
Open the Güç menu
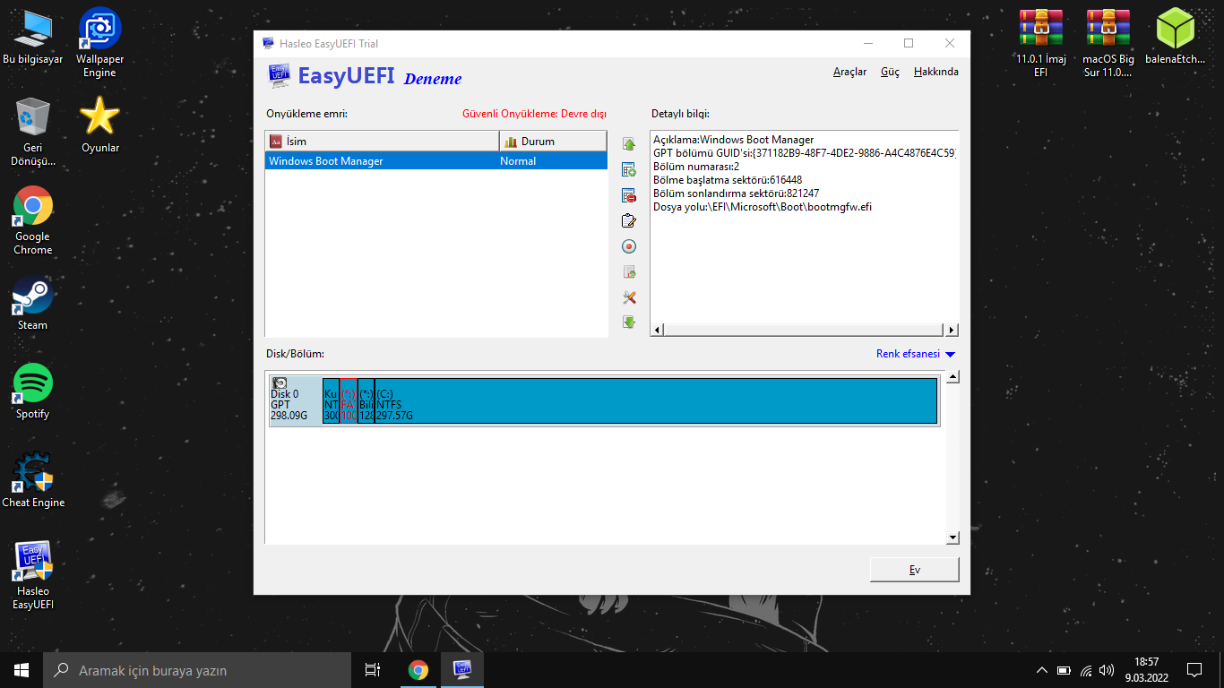coord(890,72)
